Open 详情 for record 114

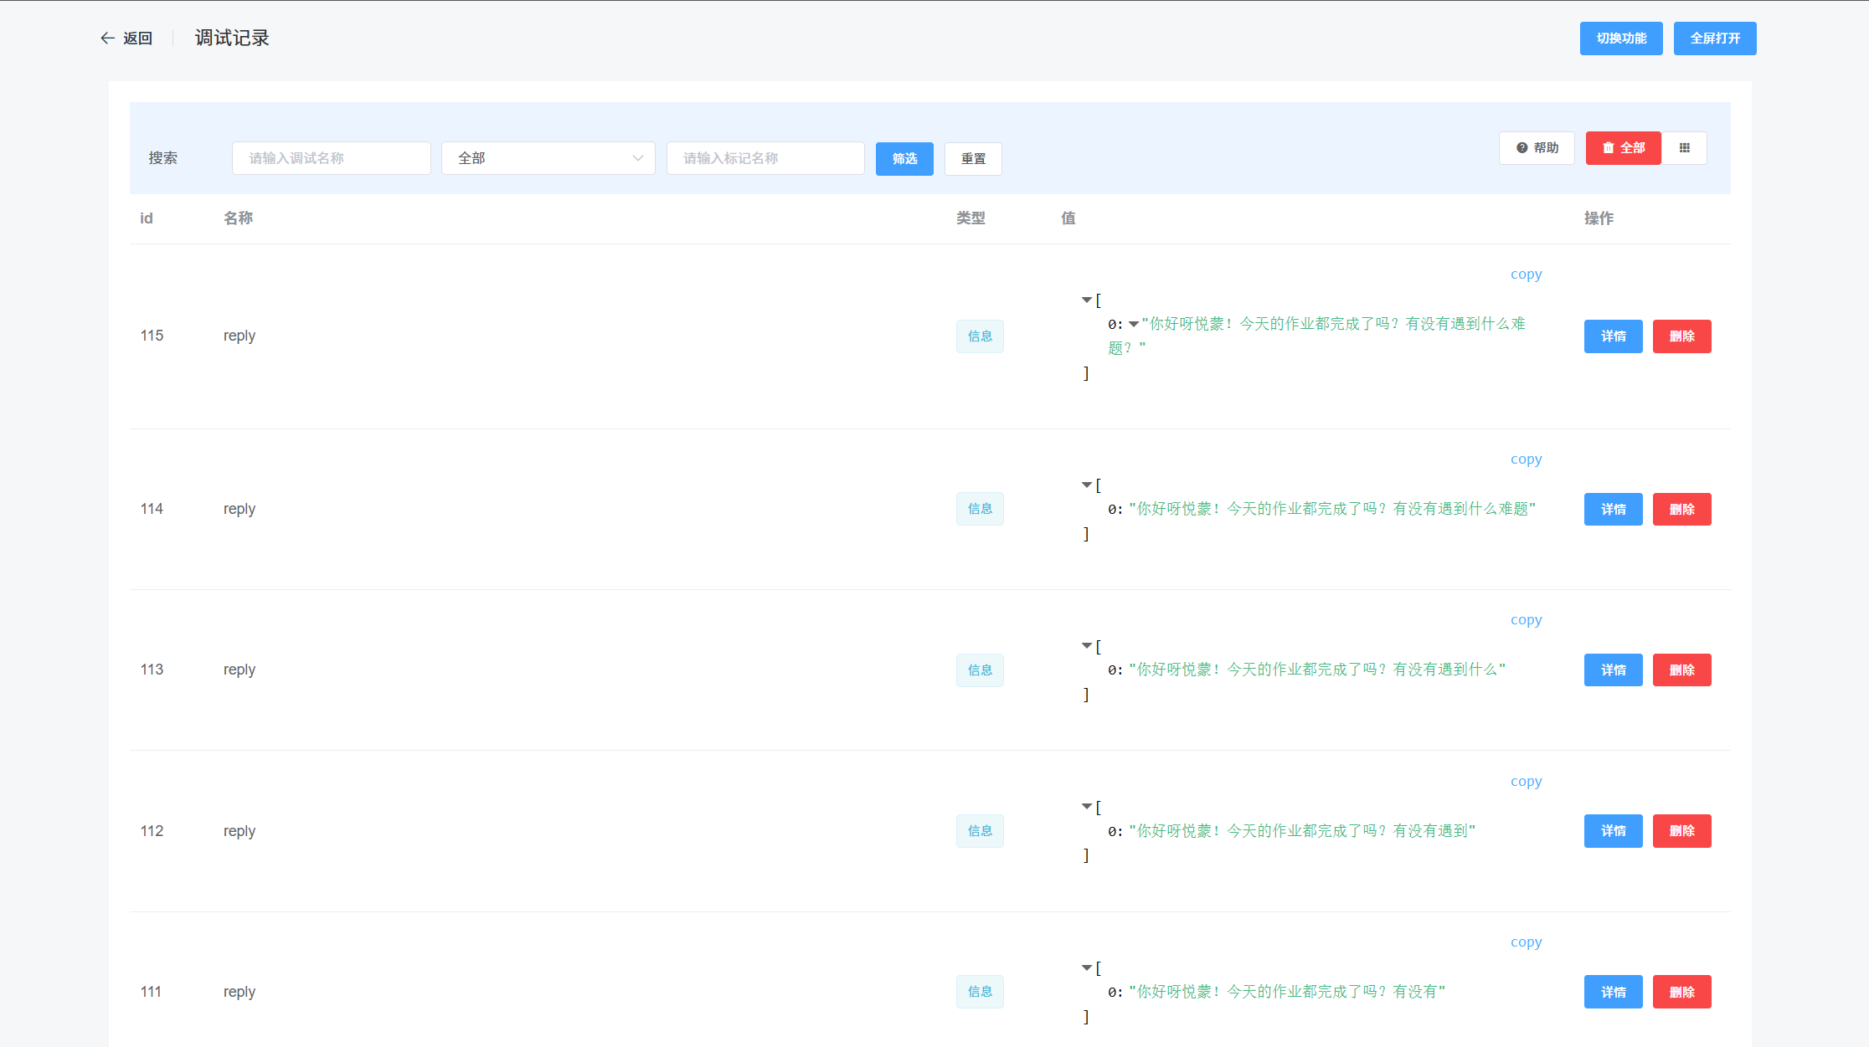coord(1613,509)
